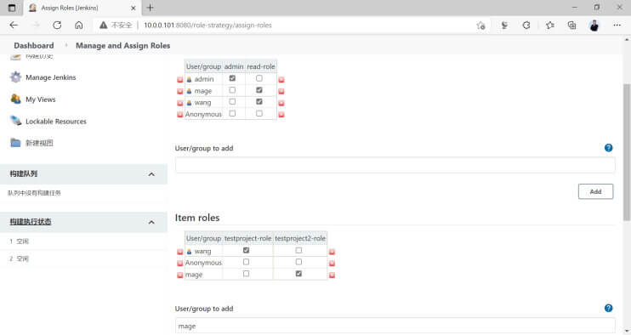Image resolution: width=631 pixels, height=335 pixels.
Task: Toggle admin role checkbox for global wang
Action: coord(232,102)
